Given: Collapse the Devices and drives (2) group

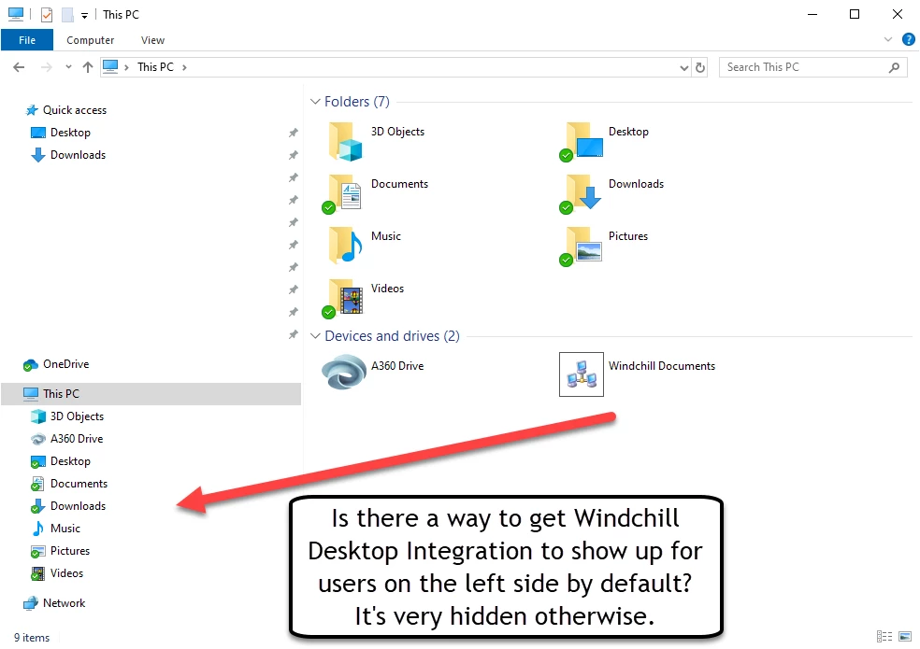Looking at the screenshot, I should tap(315, 336).
